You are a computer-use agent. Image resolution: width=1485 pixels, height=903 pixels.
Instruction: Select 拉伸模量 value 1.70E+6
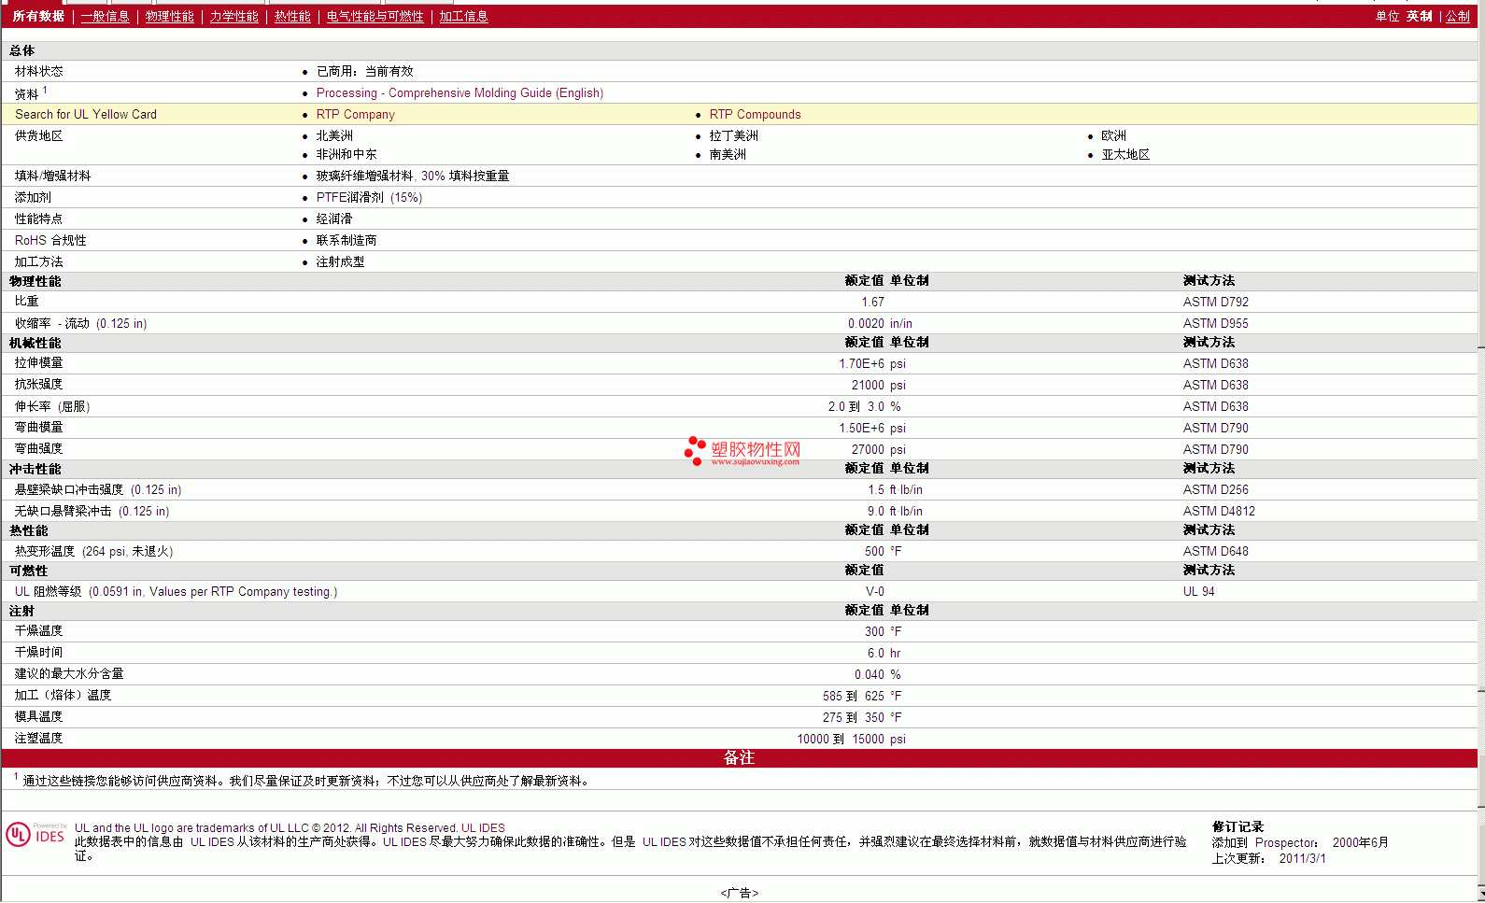pos(861,364)
